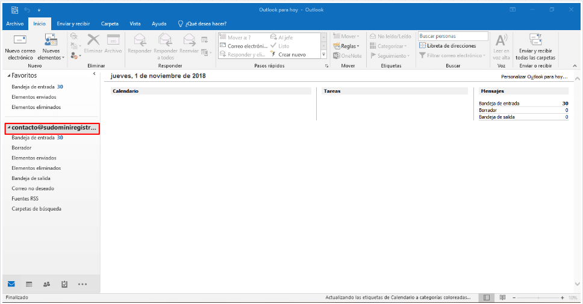The image size is (583, 304).
Task: Click the zoom out minus button
Action: pos(514,298)
